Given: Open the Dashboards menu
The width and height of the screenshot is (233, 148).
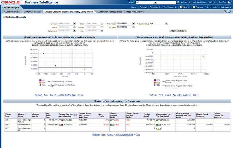Looking at the screenshot, I should tap(170, 7).
